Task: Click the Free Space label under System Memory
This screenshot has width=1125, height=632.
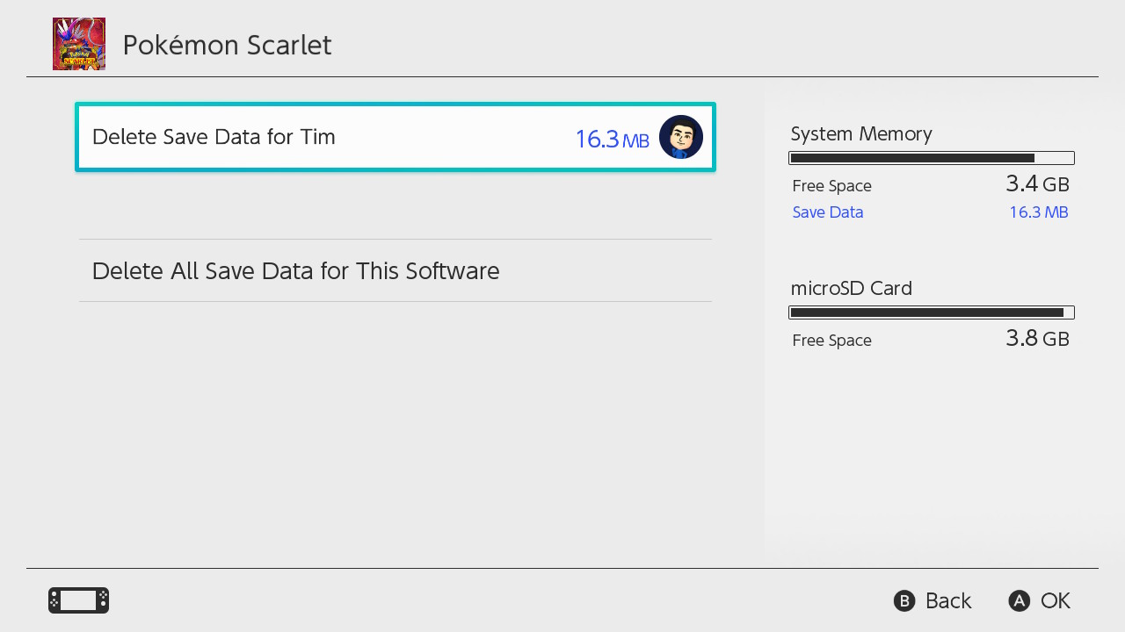Action: (x=831, y=186)
